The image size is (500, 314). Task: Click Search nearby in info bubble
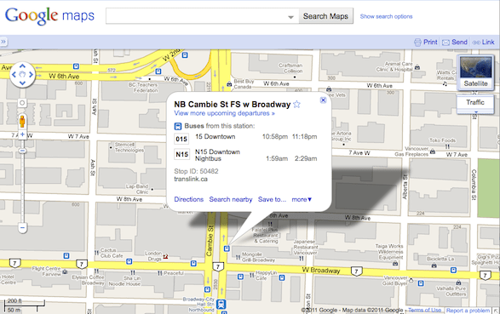pyautogui.click(x=231, y=199)
